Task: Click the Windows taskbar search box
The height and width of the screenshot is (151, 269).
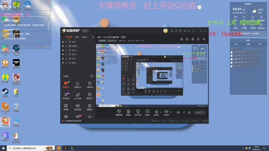Action: click(31, 148)
